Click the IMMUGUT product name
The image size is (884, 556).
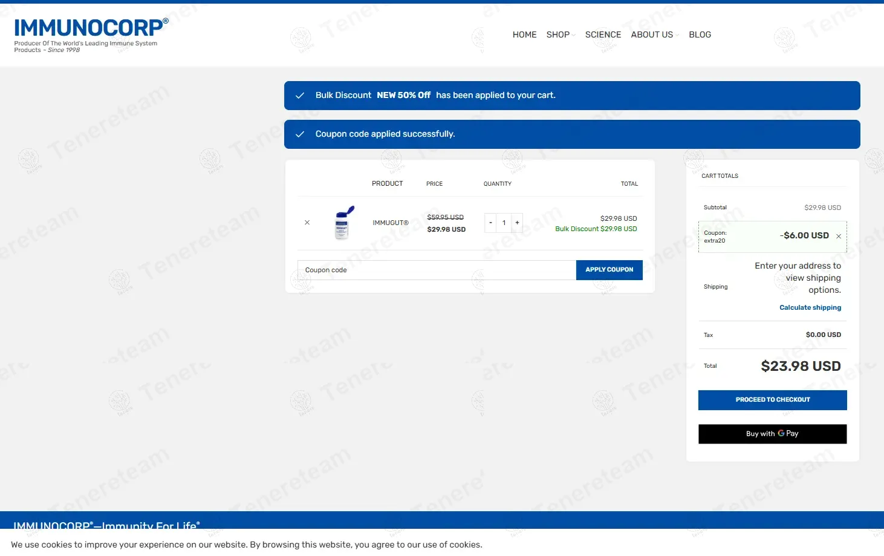coord(390,222)
